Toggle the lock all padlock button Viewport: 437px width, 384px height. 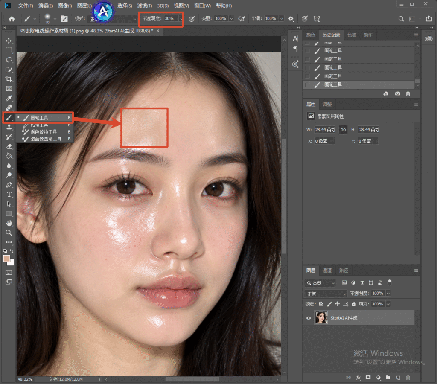[354, 304]
